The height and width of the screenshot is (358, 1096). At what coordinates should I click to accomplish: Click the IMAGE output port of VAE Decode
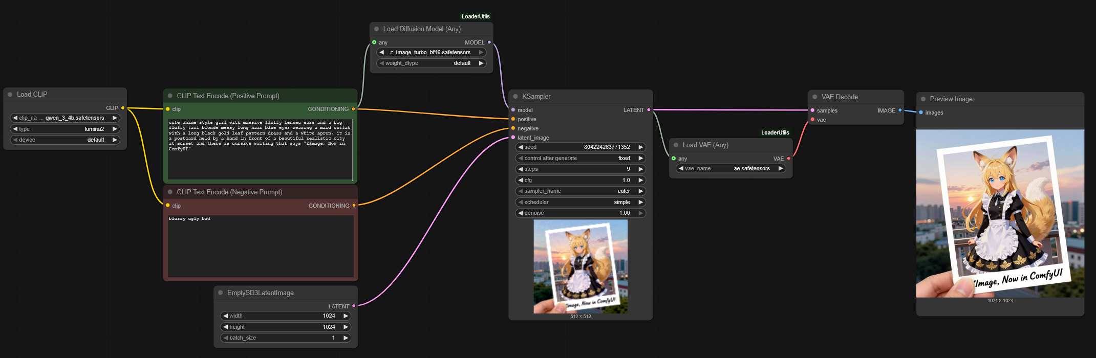click(x=900, y=110)
